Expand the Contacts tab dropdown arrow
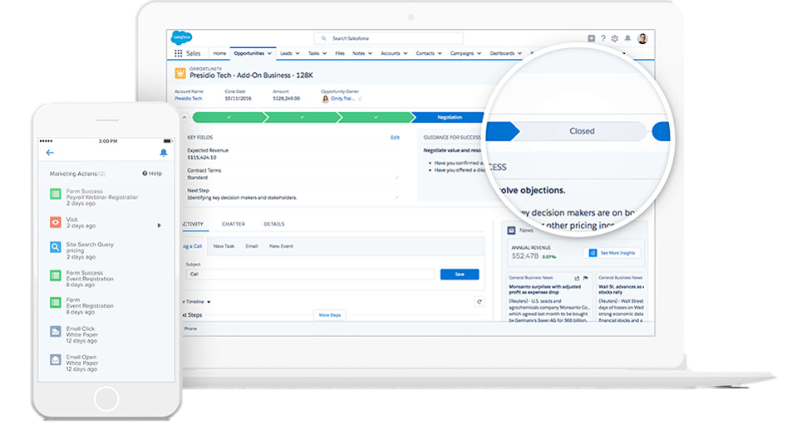Viewport: 792px width, 448px height. [x=440, y=53]
